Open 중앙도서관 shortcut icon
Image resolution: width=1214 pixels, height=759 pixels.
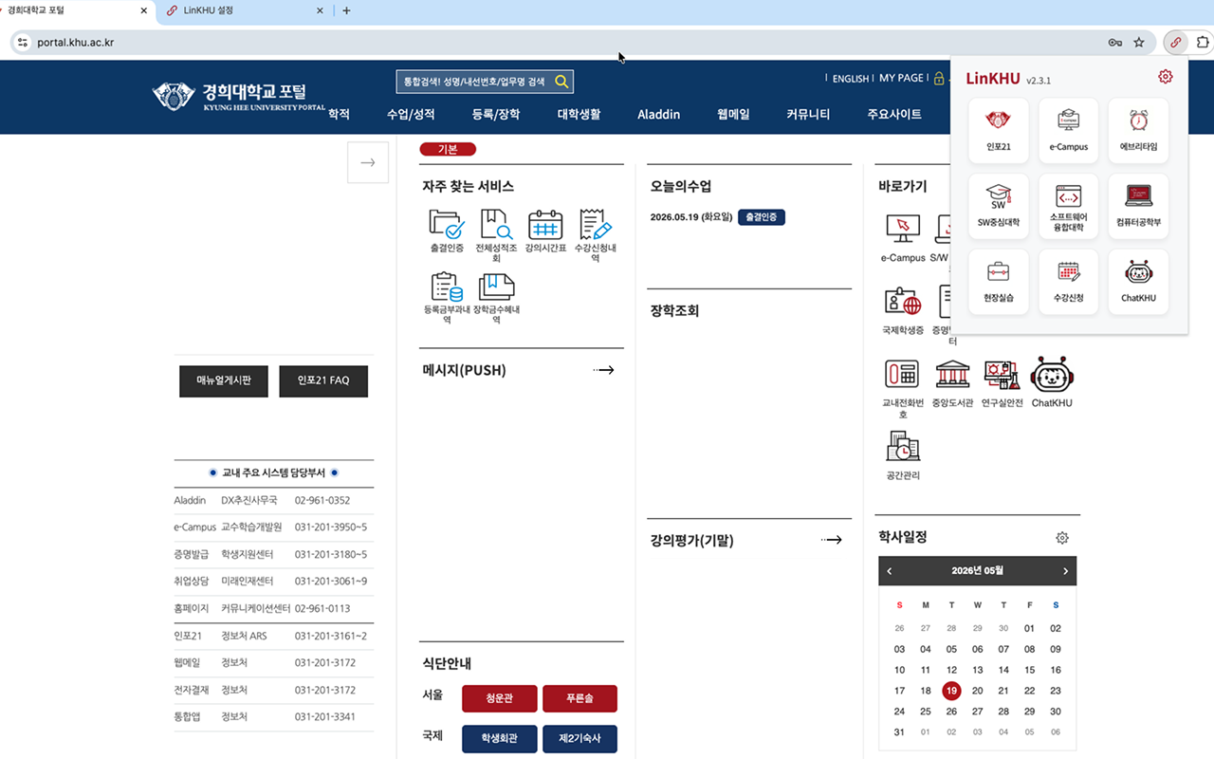click(952, 383)
